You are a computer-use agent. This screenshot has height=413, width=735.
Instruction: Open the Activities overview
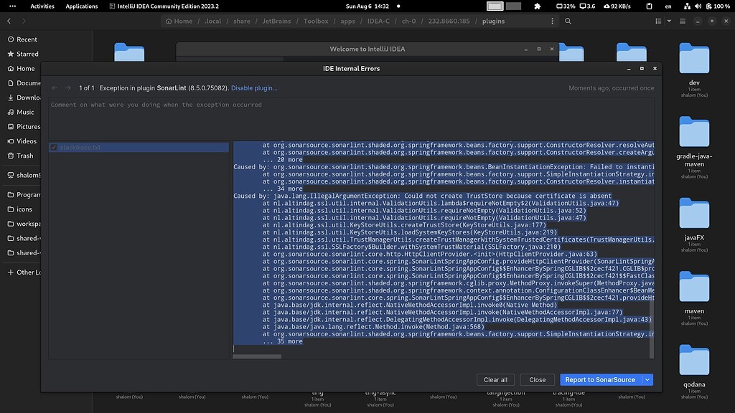pyautogui.click(x=42, y=6)
